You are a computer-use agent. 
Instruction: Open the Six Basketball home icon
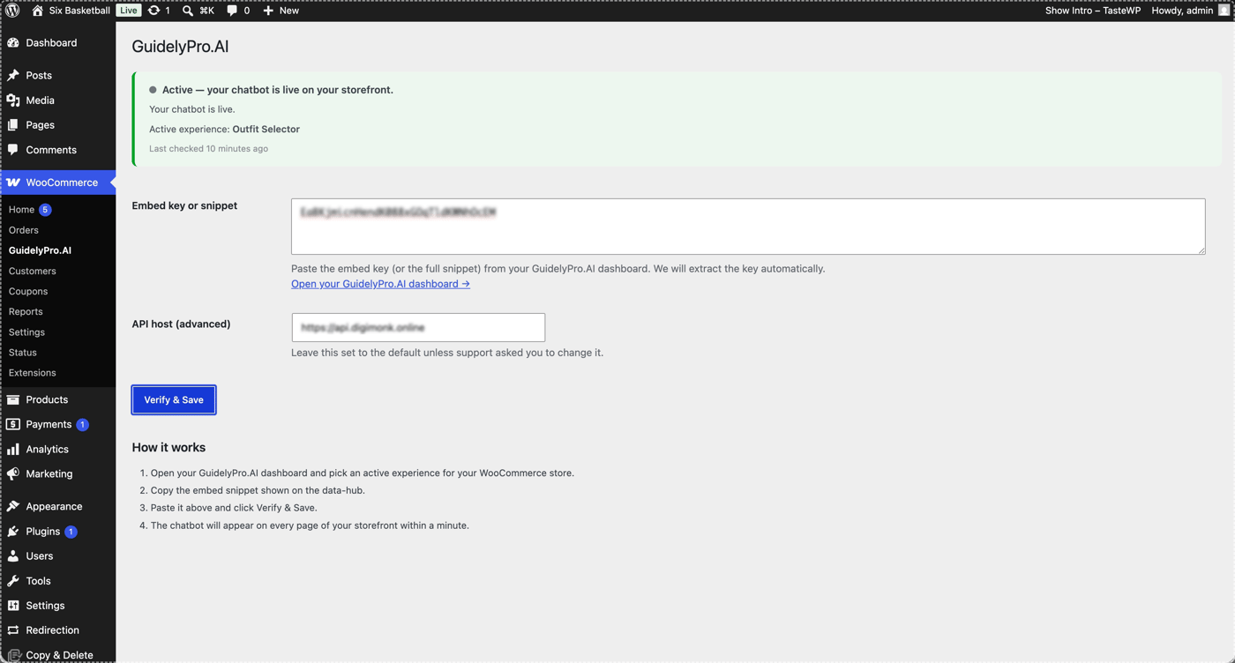coord(37,11)
